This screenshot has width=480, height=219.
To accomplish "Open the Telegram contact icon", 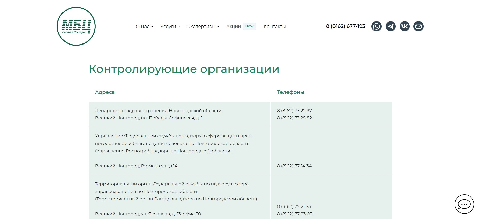I will coord(390,26).
